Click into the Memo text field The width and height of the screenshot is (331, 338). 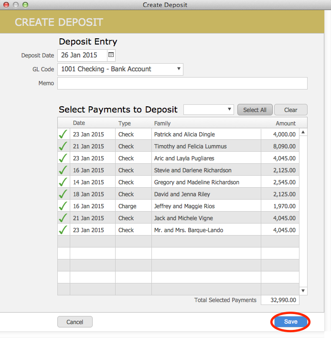click(x=182, y=83)
